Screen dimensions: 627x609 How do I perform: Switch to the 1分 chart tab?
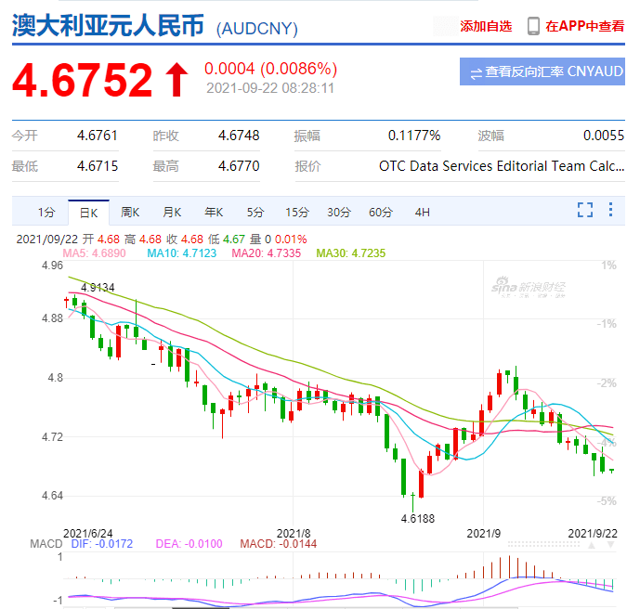point(46,213)
